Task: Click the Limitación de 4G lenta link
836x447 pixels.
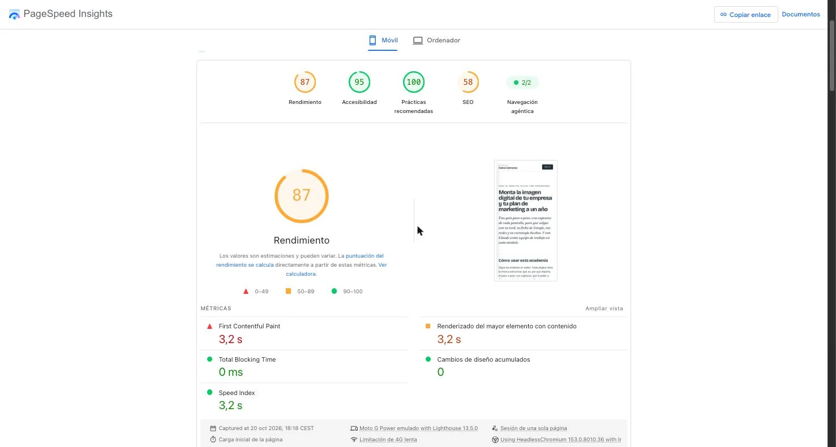Action: point(388,440)
